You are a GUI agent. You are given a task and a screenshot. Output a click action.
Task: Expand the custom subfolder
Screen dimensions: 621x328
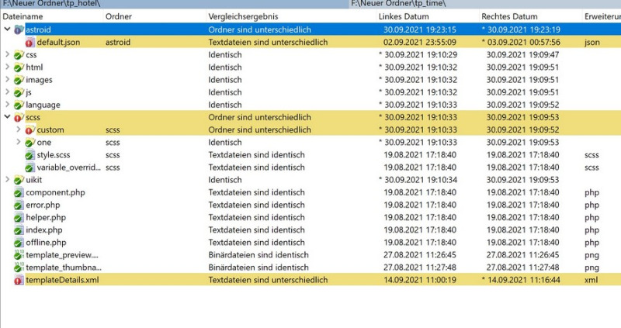coord(19,129)
